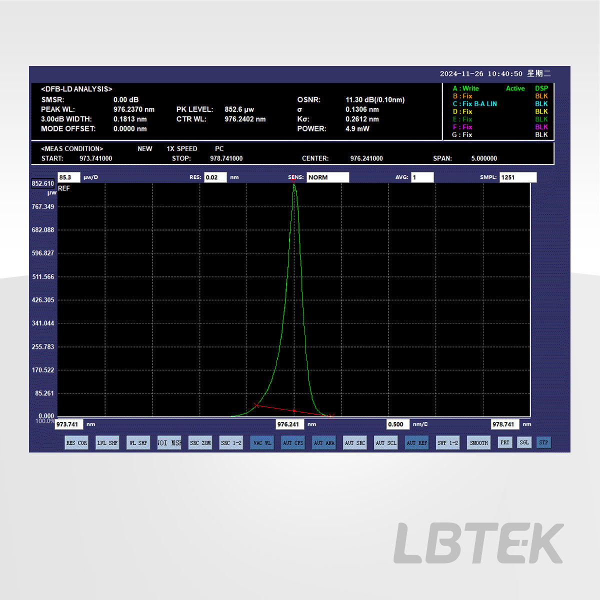This screenshot has height=600, width=600.
Task: Select the LVL SHF button
Action: pyautogui.click(x=107, y=442)
